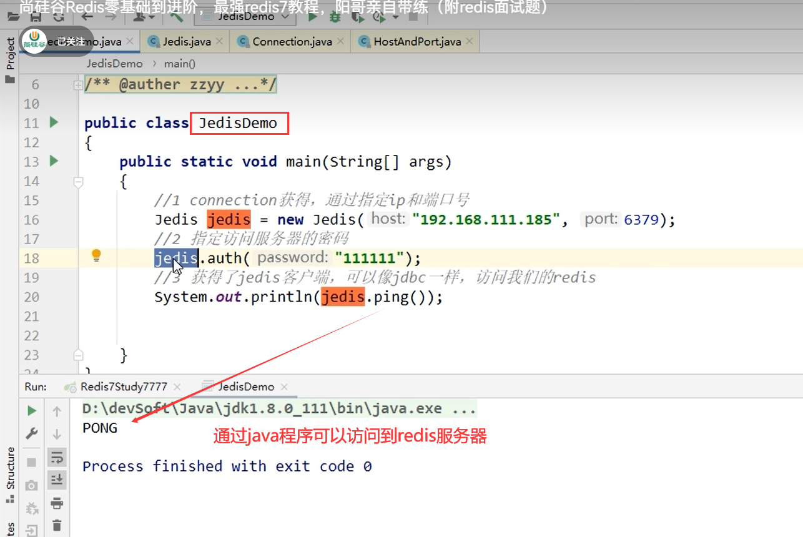This screenshot has width=803, height=537.
Task: Click the Dump Threads camera icon
Action: pos(31,485)
